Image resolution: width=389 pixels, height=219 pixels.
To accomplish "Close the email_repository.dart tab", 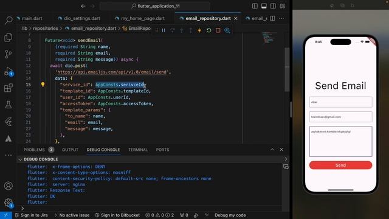I will coord(236,18).
